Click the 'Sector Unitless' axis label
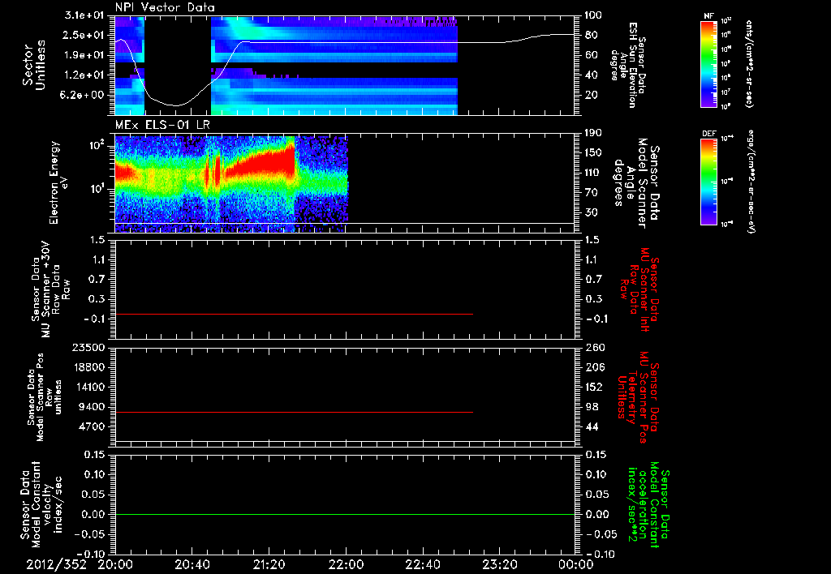 tap(34, 65)
